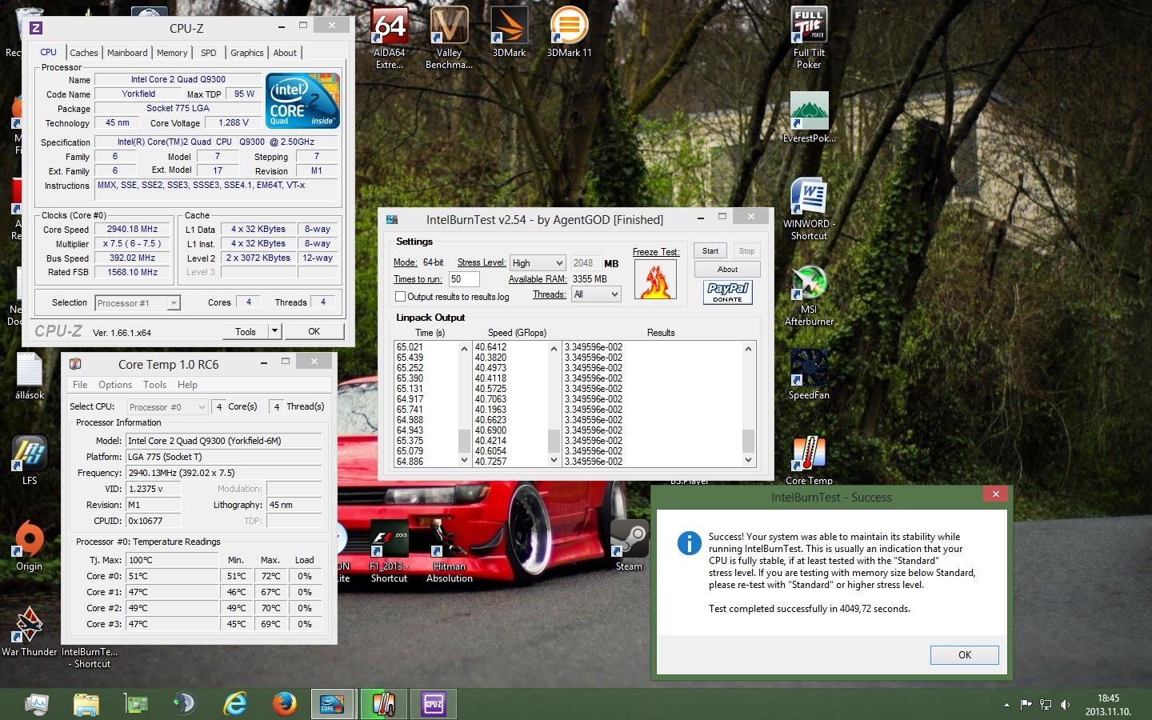Click OK button in CPU-Z
The height and width of the screenshot is (720, 1152).
click(x=314, y=331)
